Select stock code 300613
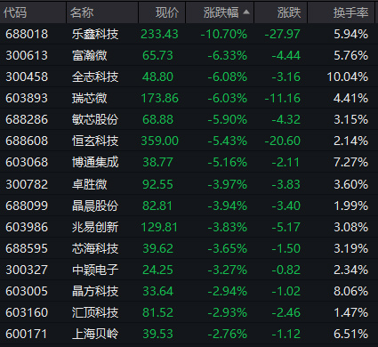The height and width of the screenshot is (347, 378). [27, 55]
